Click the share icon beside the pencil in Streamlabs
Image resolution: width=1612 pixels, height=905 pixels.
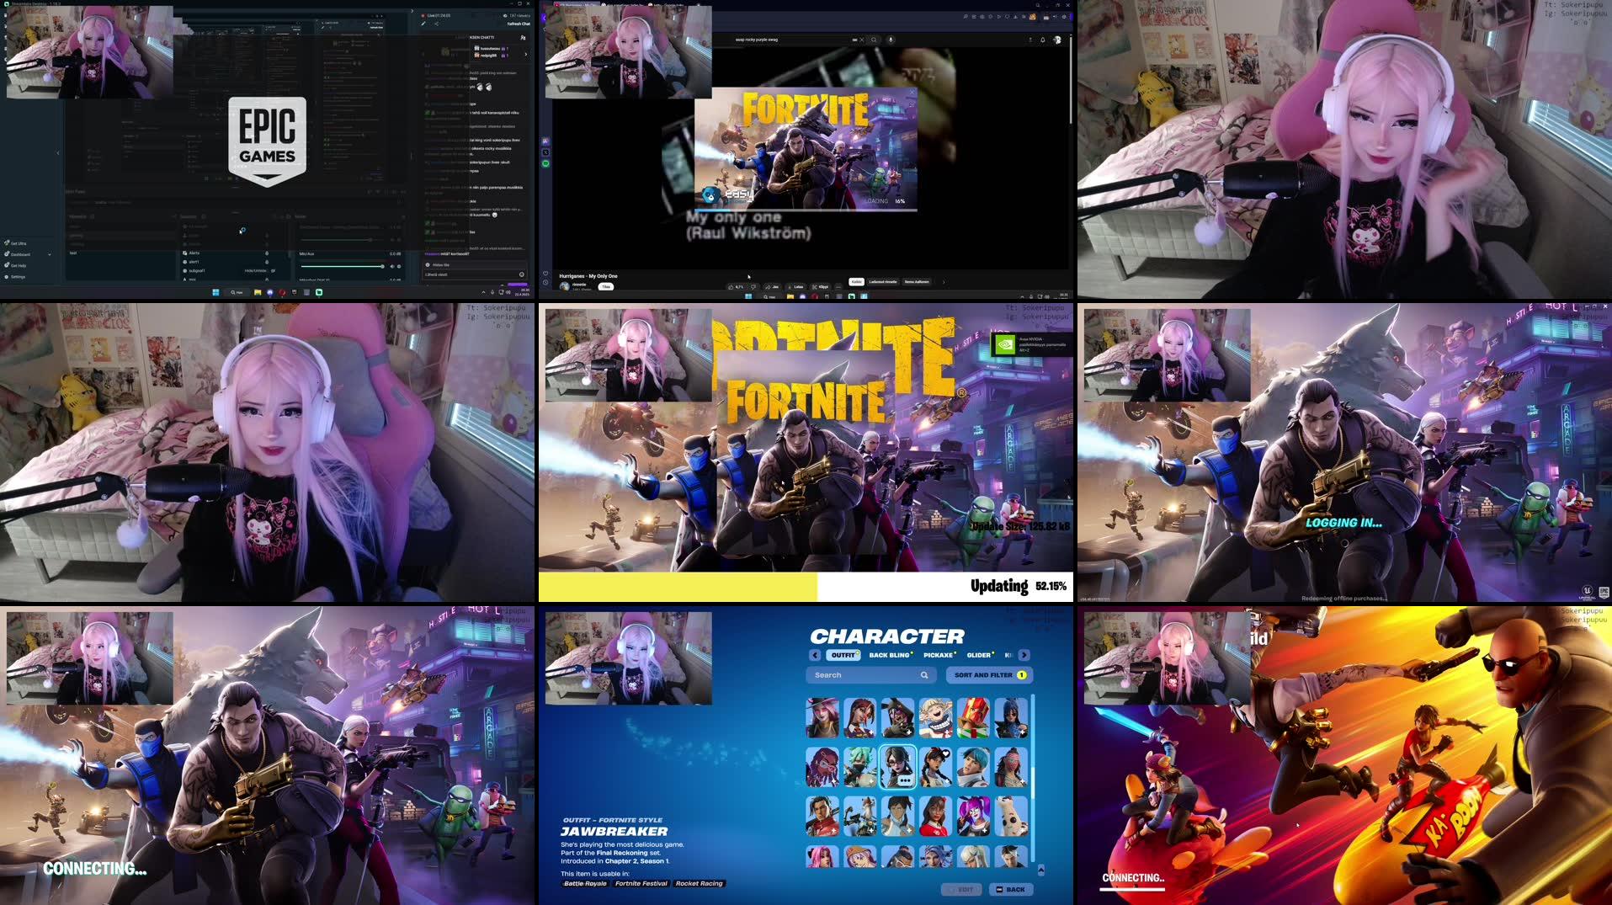point(436,24)
